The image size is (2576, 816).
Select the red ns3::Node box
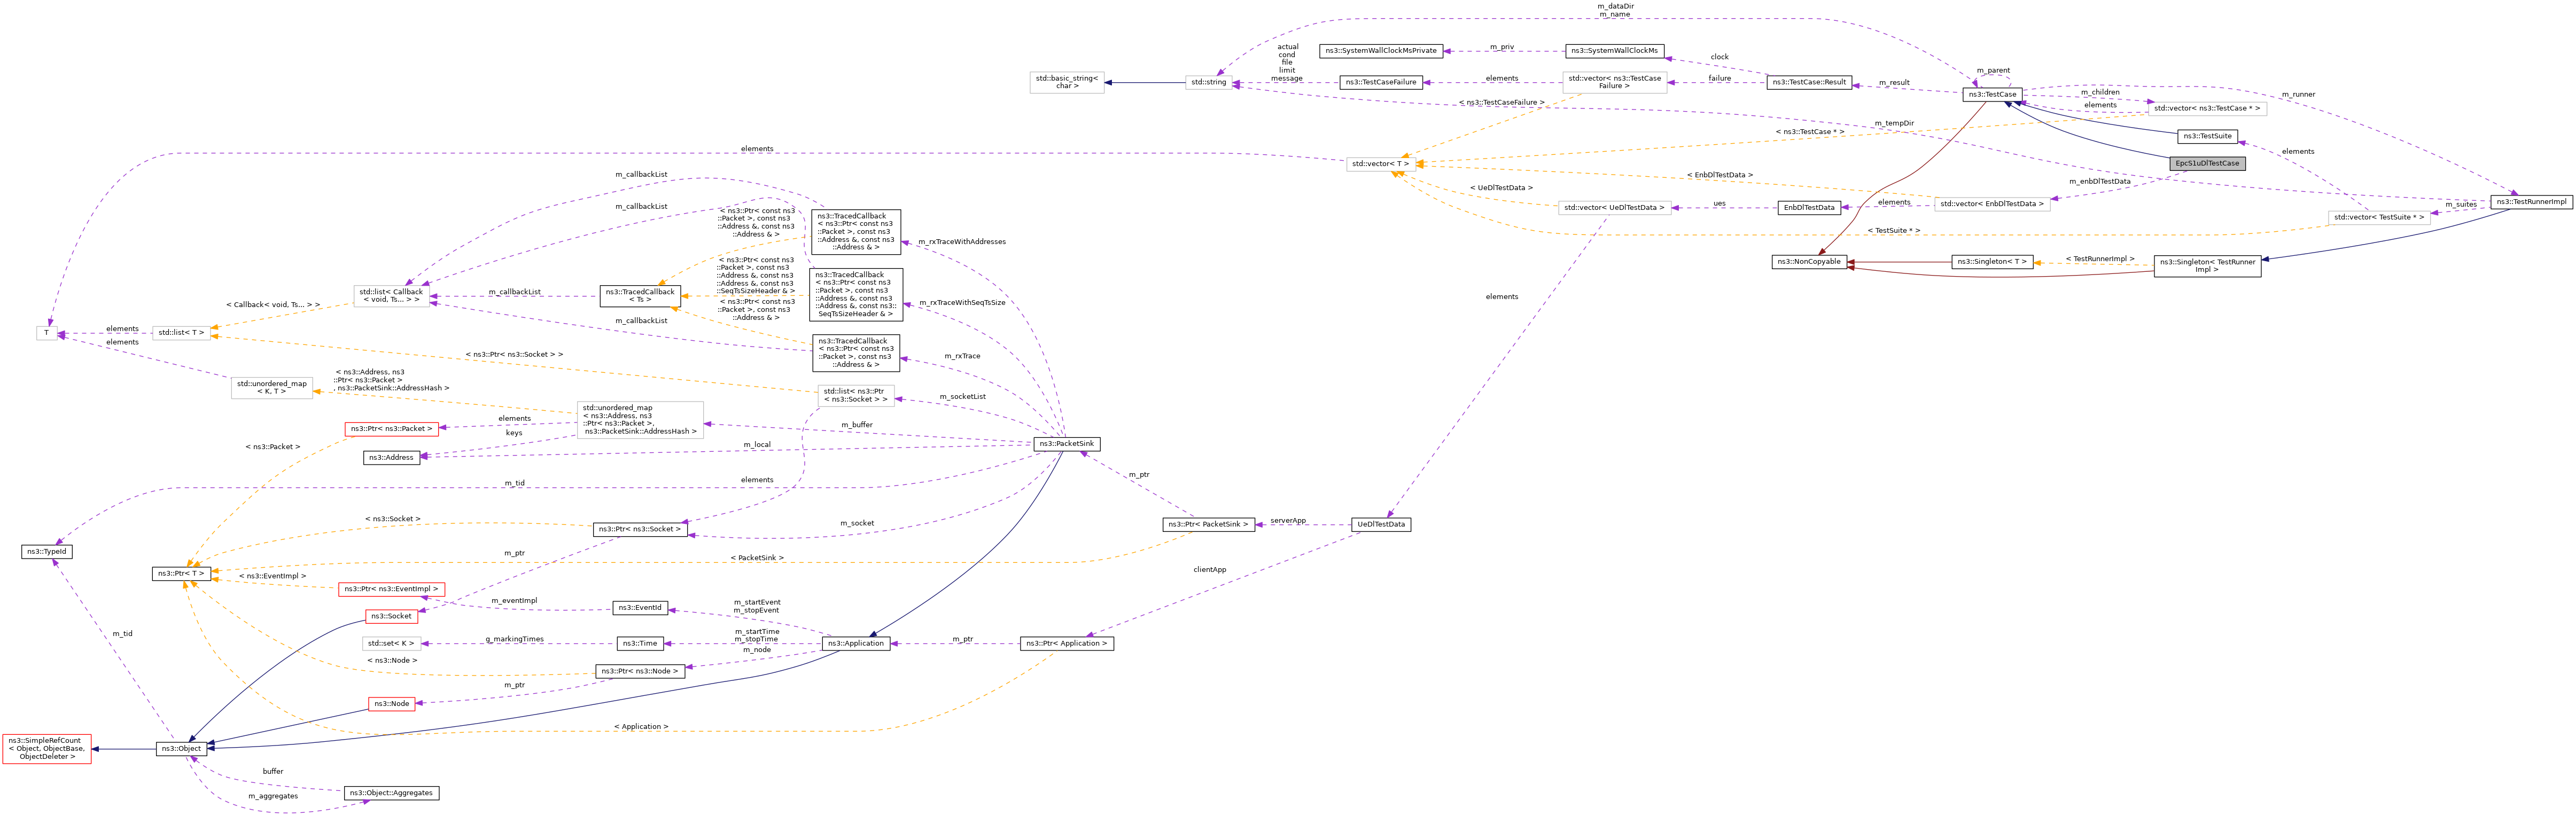391,704
